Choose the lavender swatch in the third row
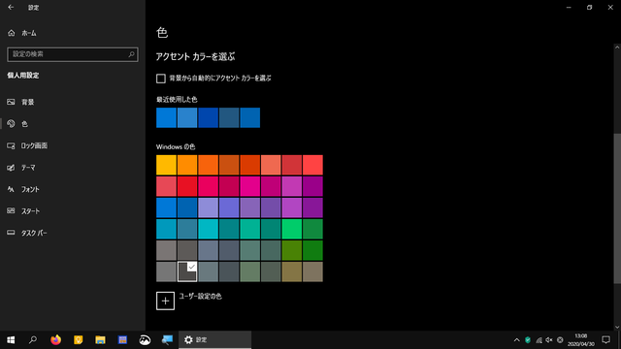 (208, 207)
